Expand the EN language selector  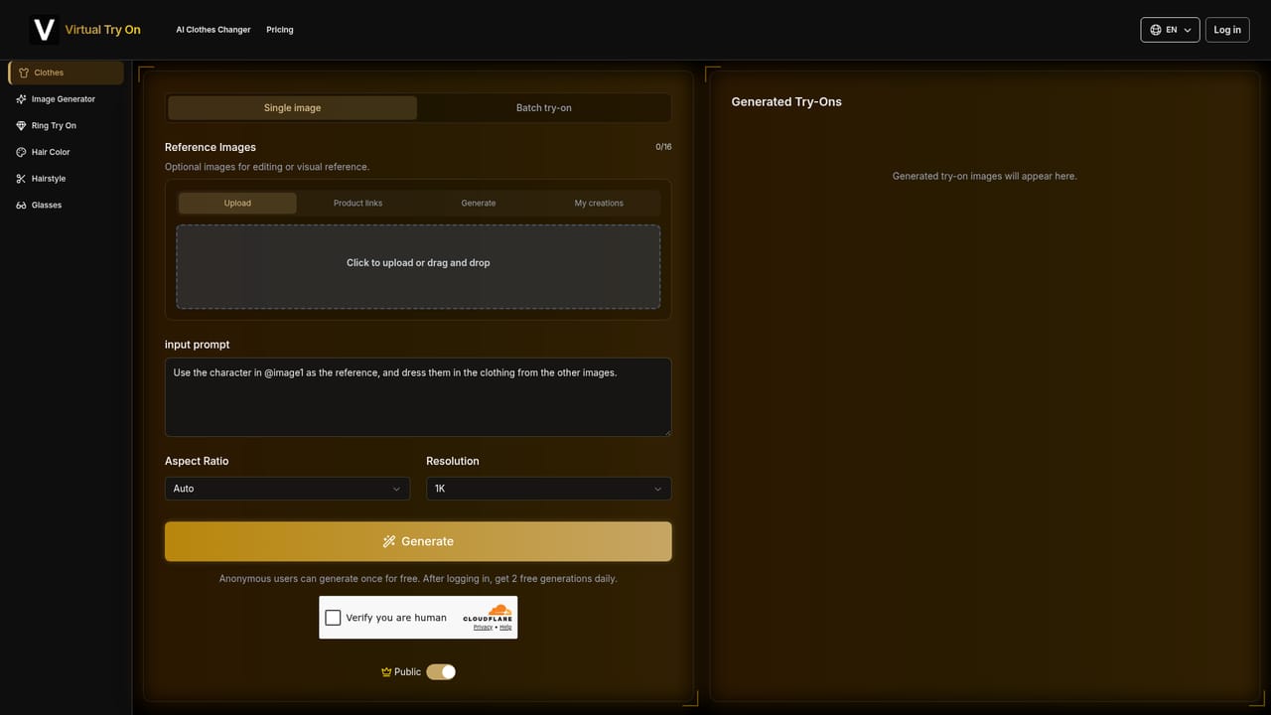(1170, 30)
